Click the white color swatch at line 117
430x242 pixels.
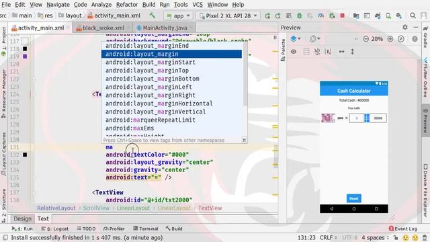coord(25,41)
